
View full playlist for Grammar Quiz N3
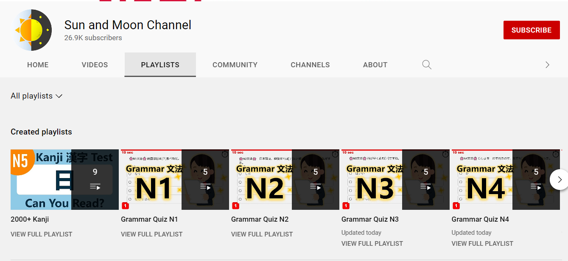tap(372, 243)
